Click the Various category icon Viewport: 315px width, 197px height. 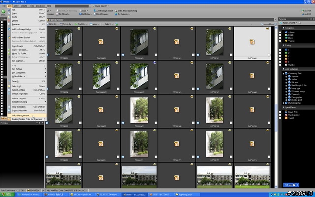(x=286, y=41)
